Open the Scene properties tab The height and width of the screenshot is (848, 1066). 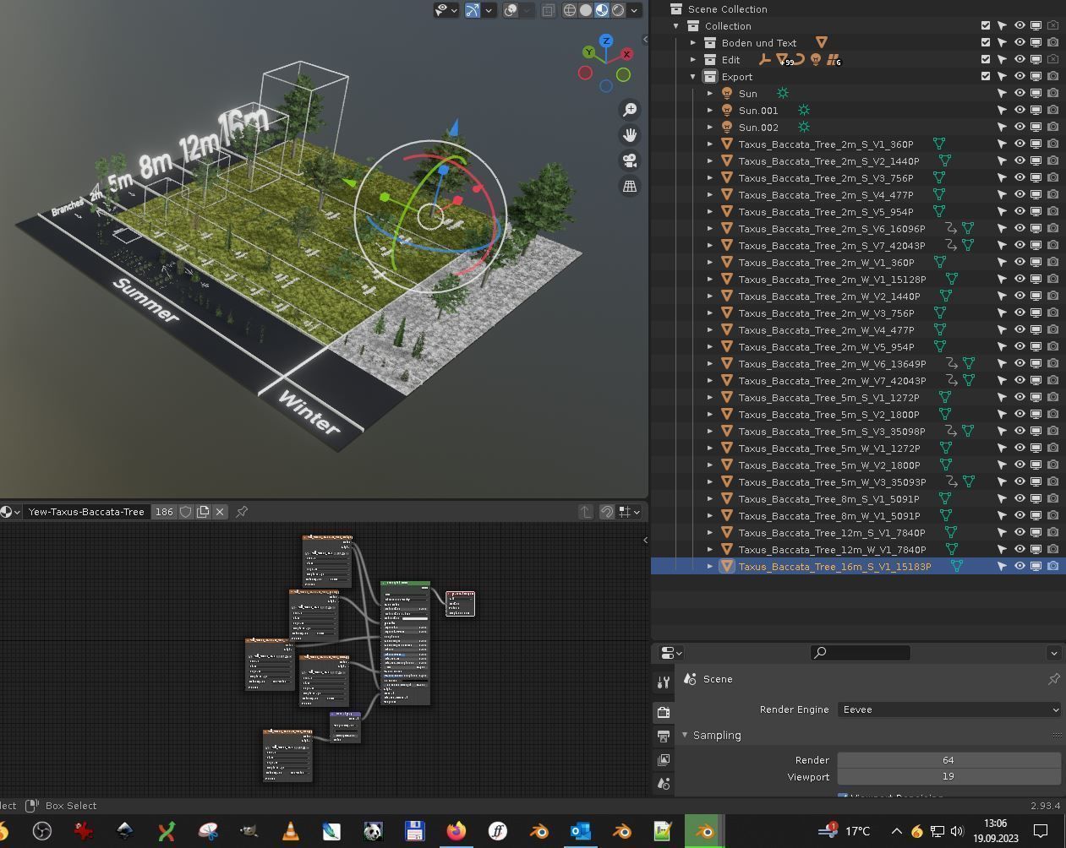664,784
